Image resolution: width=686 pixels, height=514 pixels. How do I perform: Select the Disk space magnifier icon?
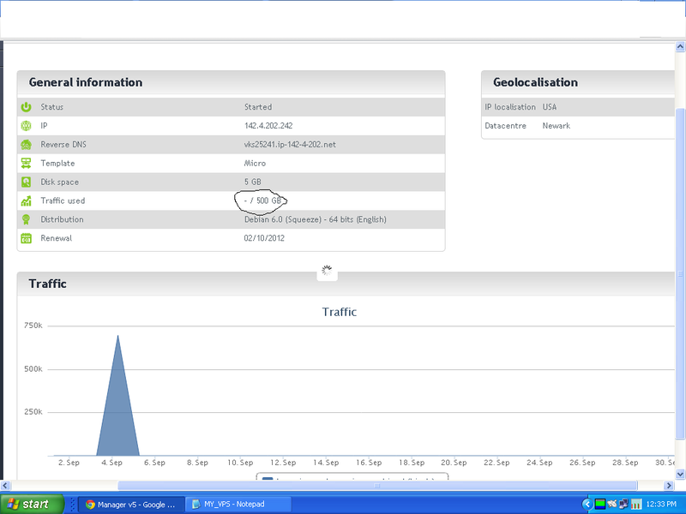(x=27, y=182)
